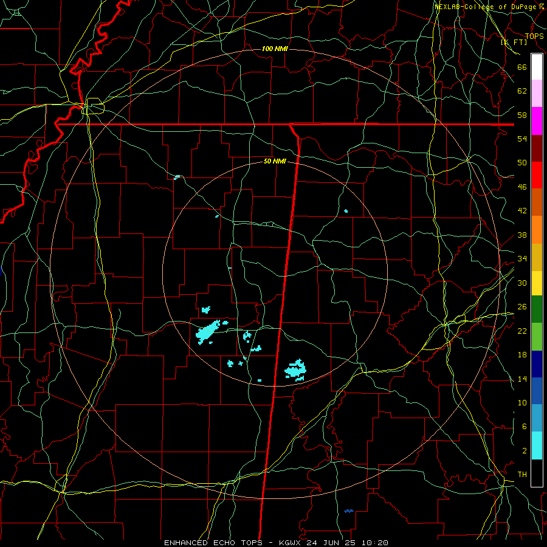Click the legend value '30'

[x=522, y=283]
